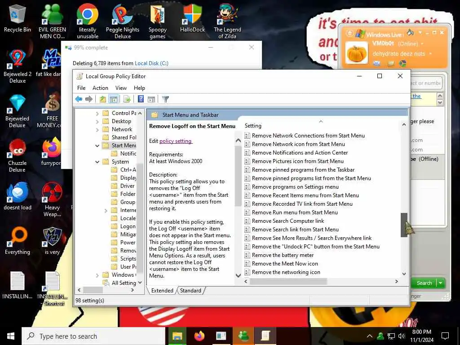Open the File menu
Screen dimensions: 460x345
(81, 88)
